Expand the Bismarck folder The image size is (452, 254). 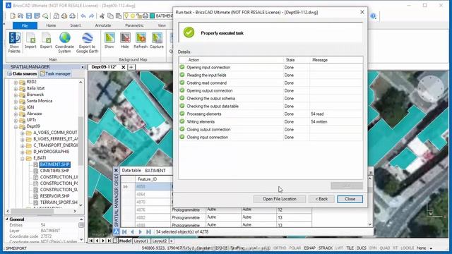16,95
